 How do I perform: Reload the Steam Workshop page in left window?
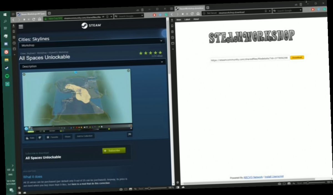pos(34,19)
